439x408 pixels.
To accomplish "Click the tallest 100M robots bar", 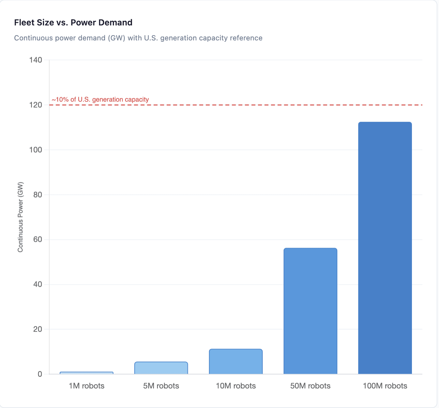I will pos(385,248).
